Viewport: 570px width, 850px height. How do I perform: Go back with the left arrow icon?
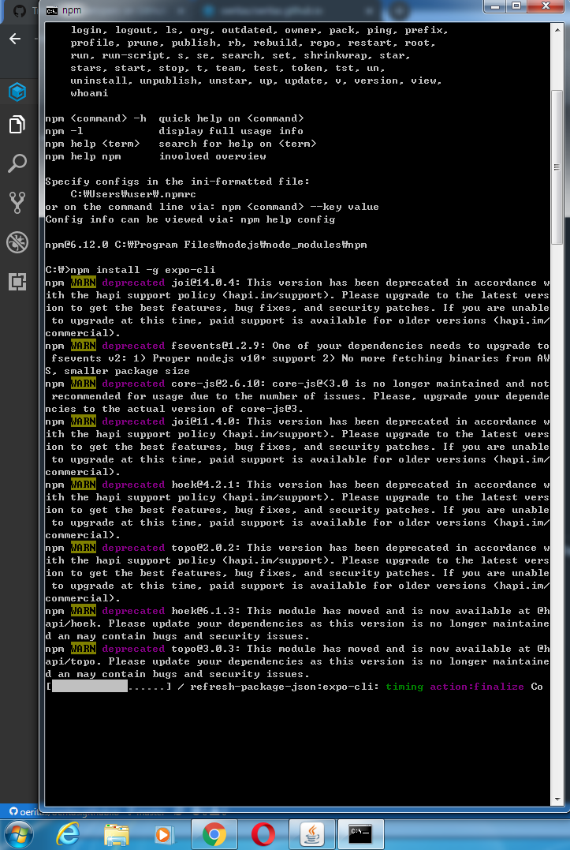click(x=15, y=39)
